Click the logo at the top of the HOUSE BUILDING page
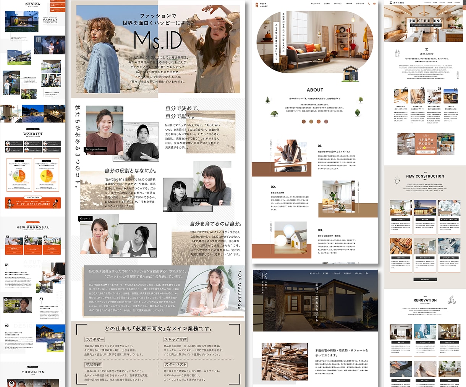466x387 pixels. pos(398,3)
